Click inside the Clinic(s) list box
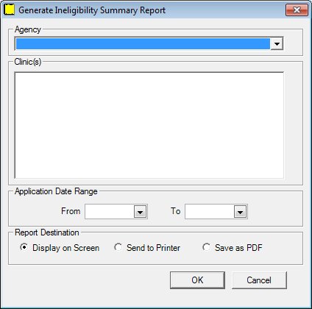The image size is (312, 309). click(x=149, y=125)
